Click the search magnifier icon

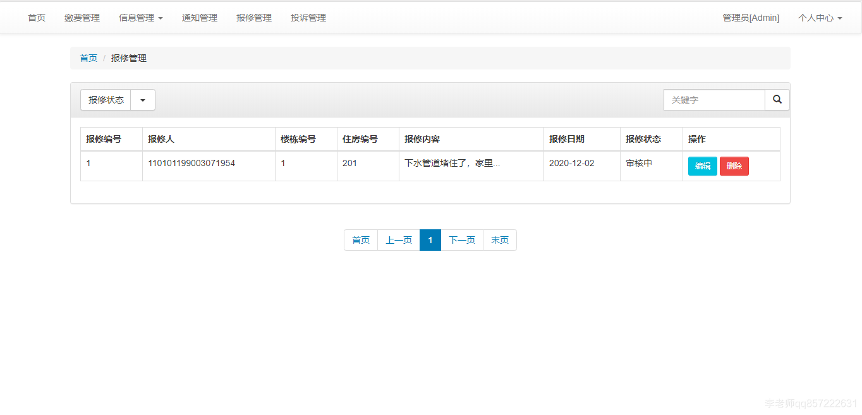coord(777,99)
